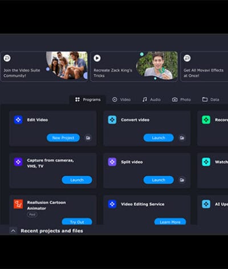Open the Zack King's Tricks banner photo

157,65
